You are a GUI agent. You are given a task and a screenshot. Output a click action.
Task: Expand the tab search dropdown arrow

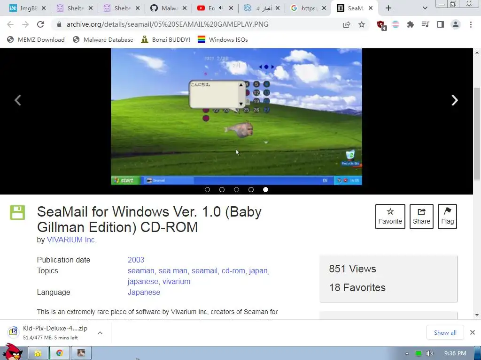coord(425,8)
